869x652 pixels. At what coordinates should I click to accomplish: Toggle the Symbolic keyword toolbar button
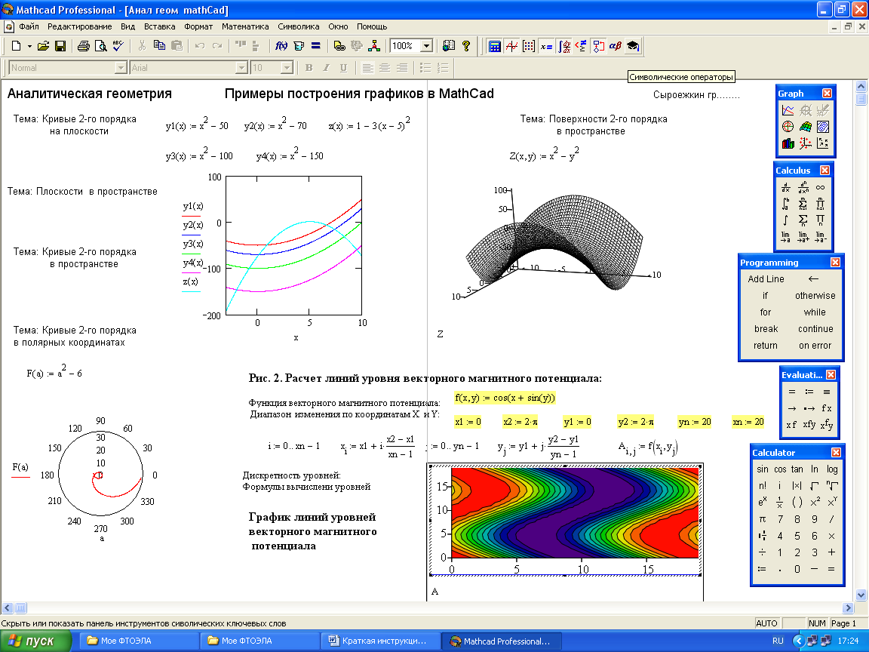[633, 46]
